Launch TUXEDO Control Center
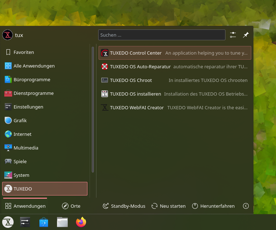This screenshot has height=230, width=276. 175,53
